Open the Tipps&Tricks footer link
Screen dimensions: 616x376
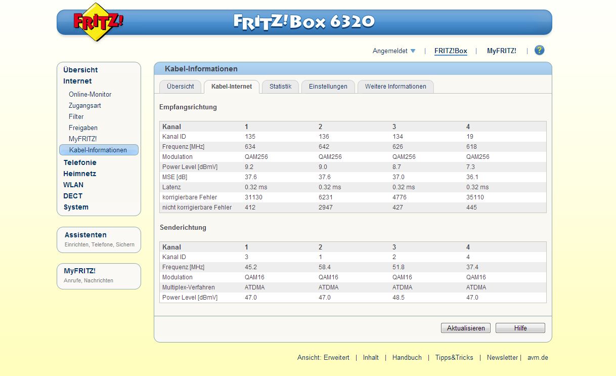point(454,357)
